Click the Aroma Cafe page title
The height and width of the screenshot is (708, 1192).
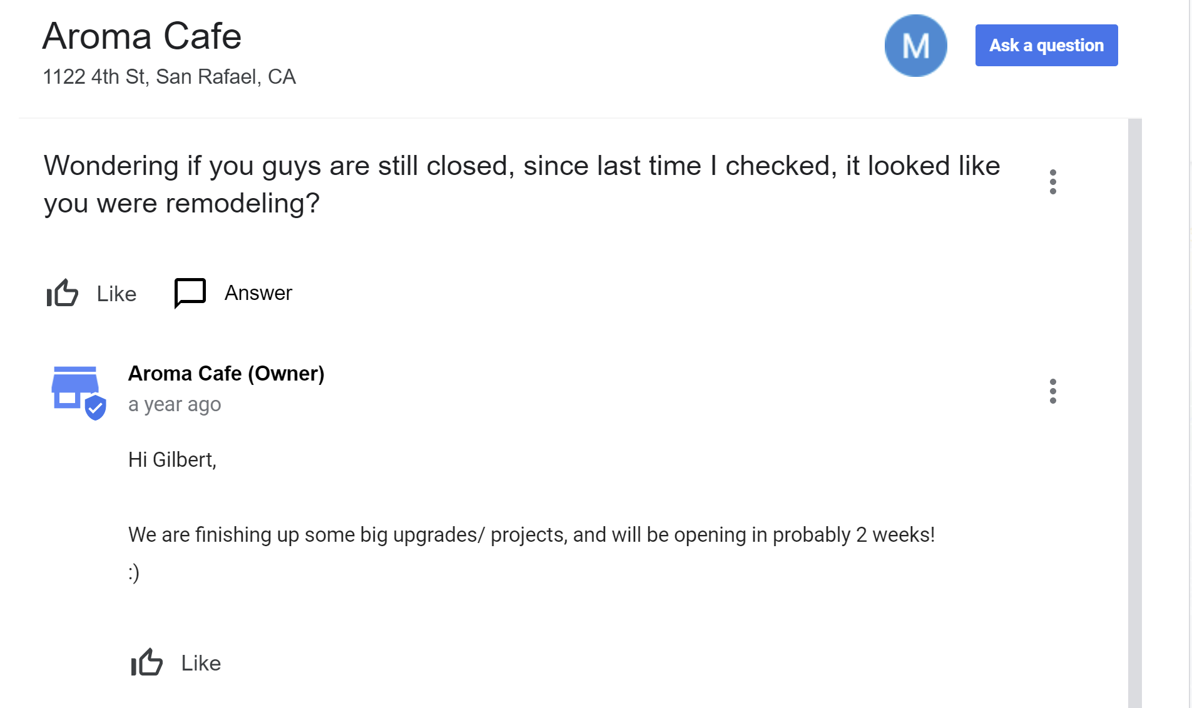point(141,36)
